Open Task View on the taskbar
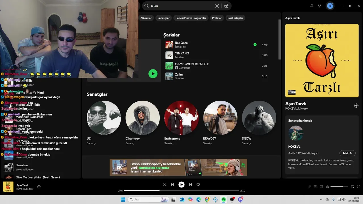The height and width of the screenshot is (204, 363). (x=173, y=199)
